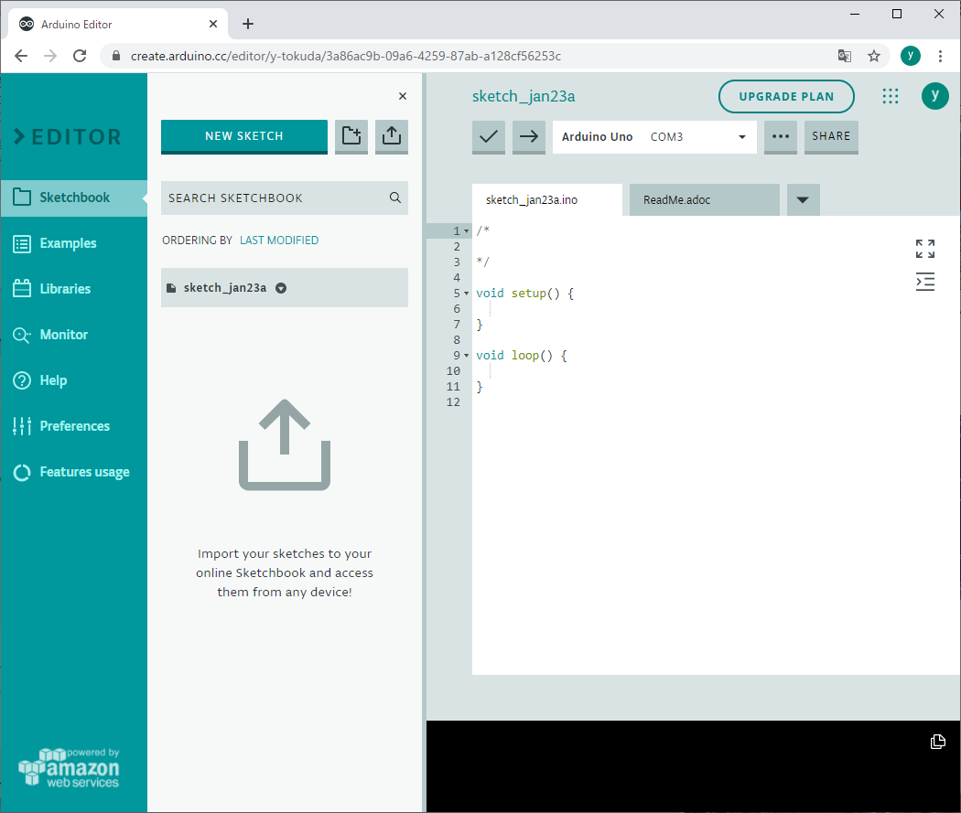961x813 pixels.
Task: Copy console output icon
Action: coord(938,742)
